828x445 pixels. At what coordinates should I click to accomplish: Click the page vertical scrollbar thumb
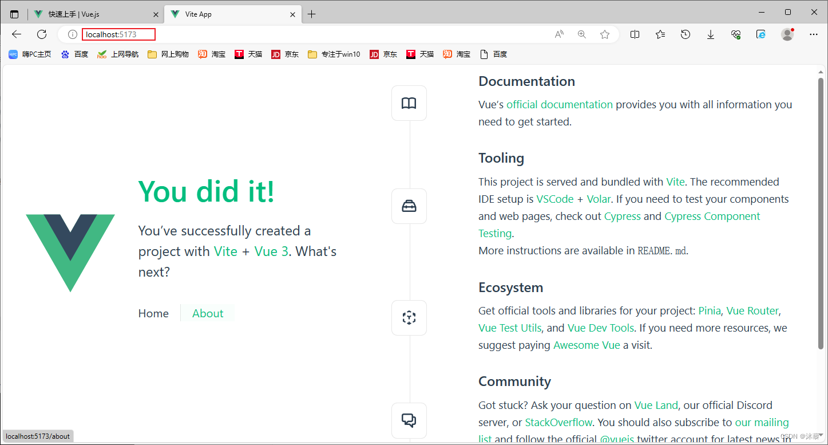tap(821, 213)
